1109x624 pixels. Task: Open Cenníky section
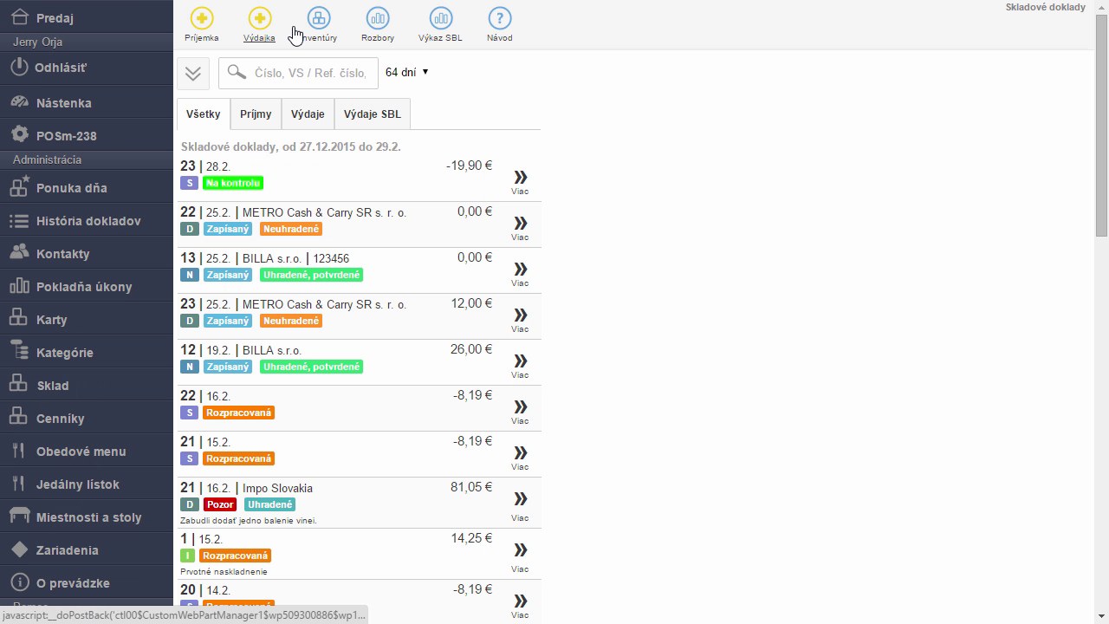point(87,418)
